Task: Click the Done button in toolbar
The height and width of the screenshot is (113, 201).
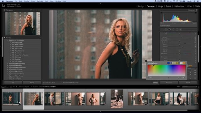Action: pyautogui.click(x=155, y=83)
